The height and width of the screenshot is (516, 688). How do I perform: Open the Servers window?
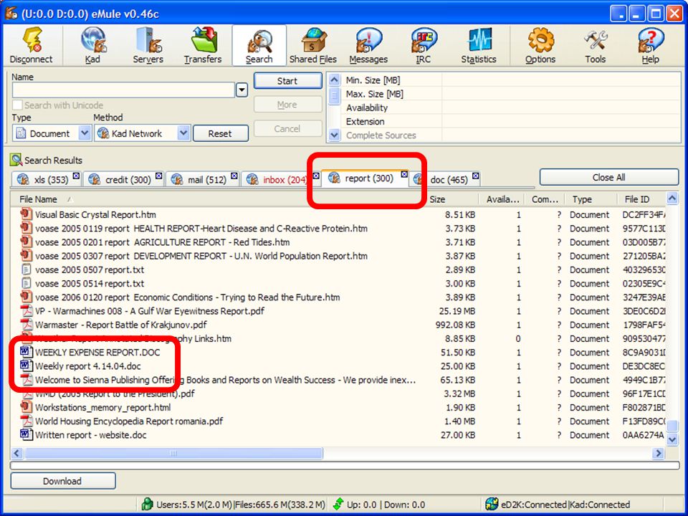tap(148, 45)
